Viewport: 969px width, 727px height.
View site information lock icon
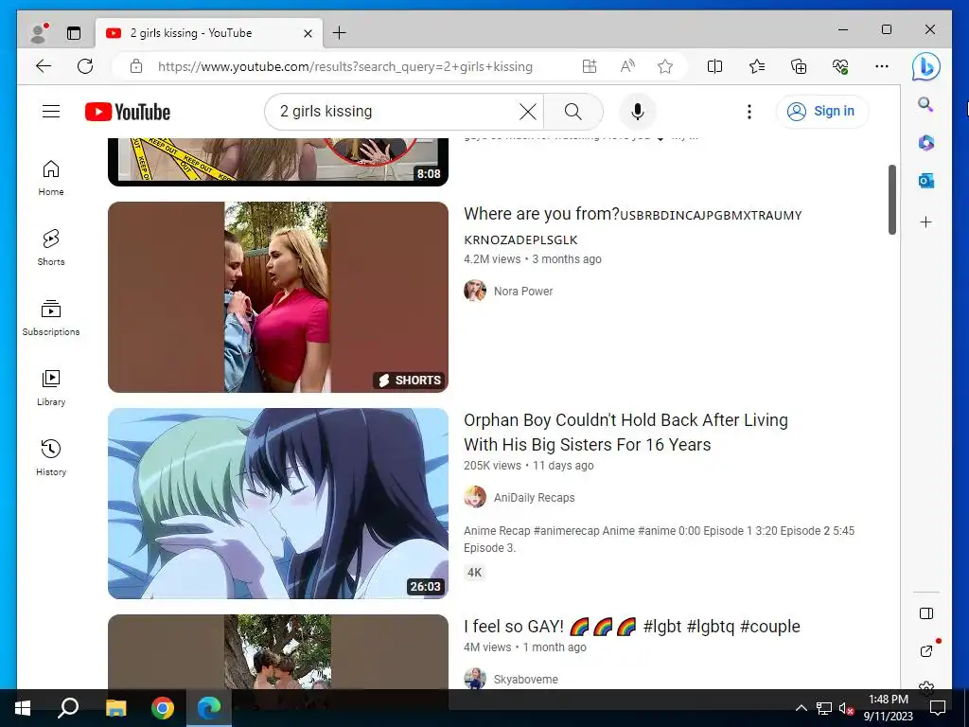coord(136,66)
